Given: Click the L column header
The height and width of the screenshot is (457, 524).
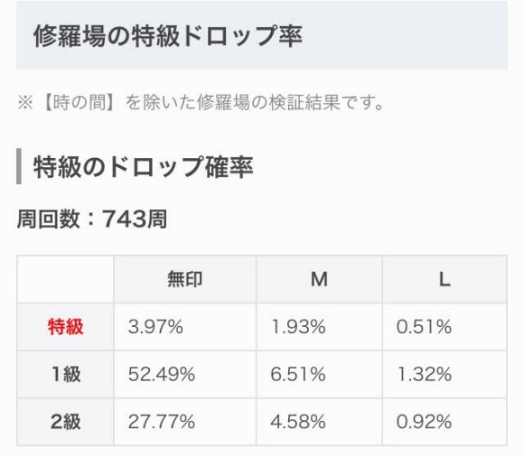Looking at the screenshot, I should [x=444, y=279].
